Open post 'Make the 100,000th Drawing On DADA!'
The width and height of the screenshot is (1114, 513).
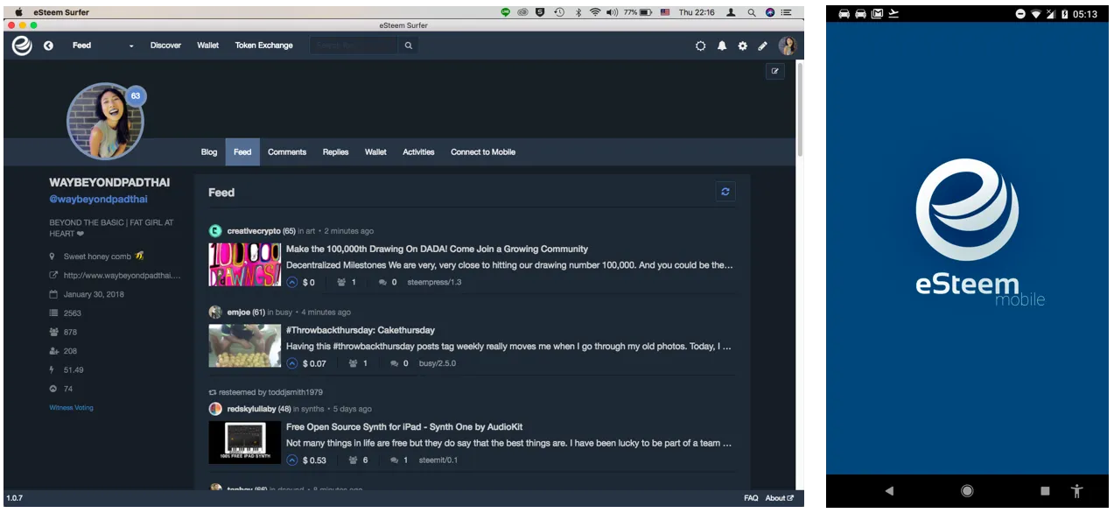[x=437, y=249]
